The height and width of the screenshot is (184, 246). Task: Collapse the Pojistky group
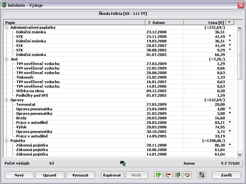(x=6, y=141)
